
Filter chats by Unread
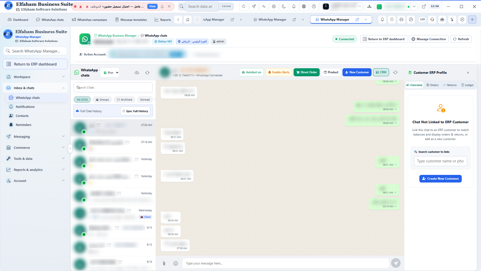point(145,100)
